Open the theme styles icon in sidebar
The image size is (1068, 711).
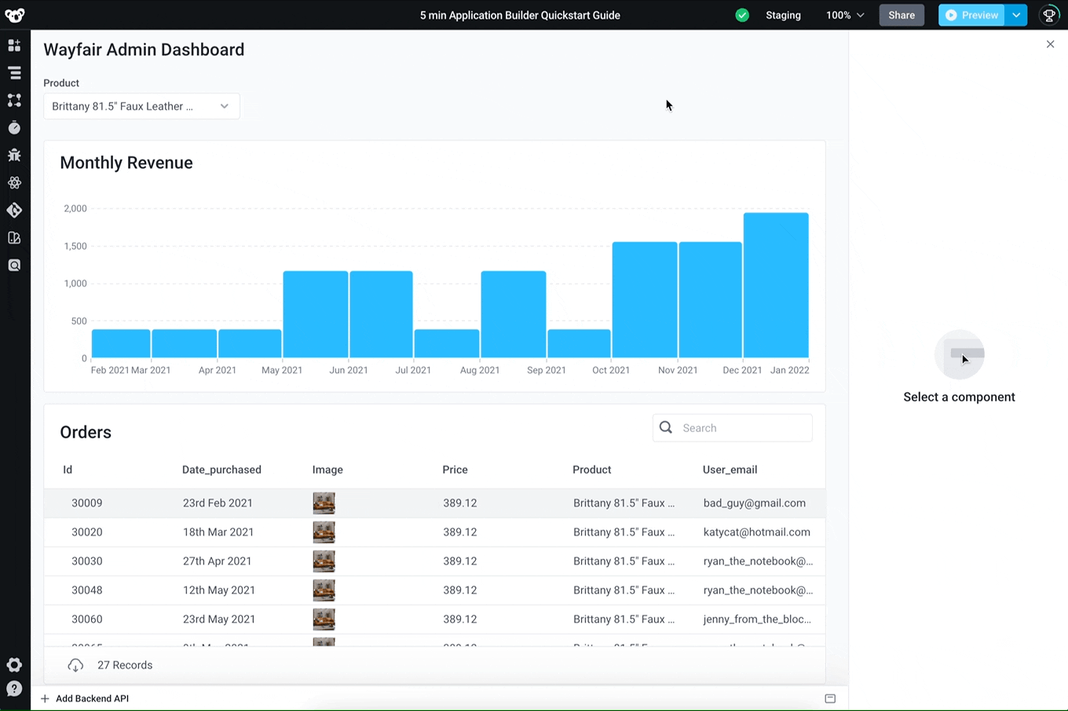[x=14, y=238]
